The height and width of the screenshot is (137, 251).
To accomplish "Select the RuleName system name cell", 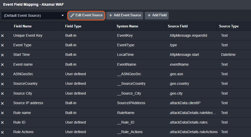I will [126, 113].
